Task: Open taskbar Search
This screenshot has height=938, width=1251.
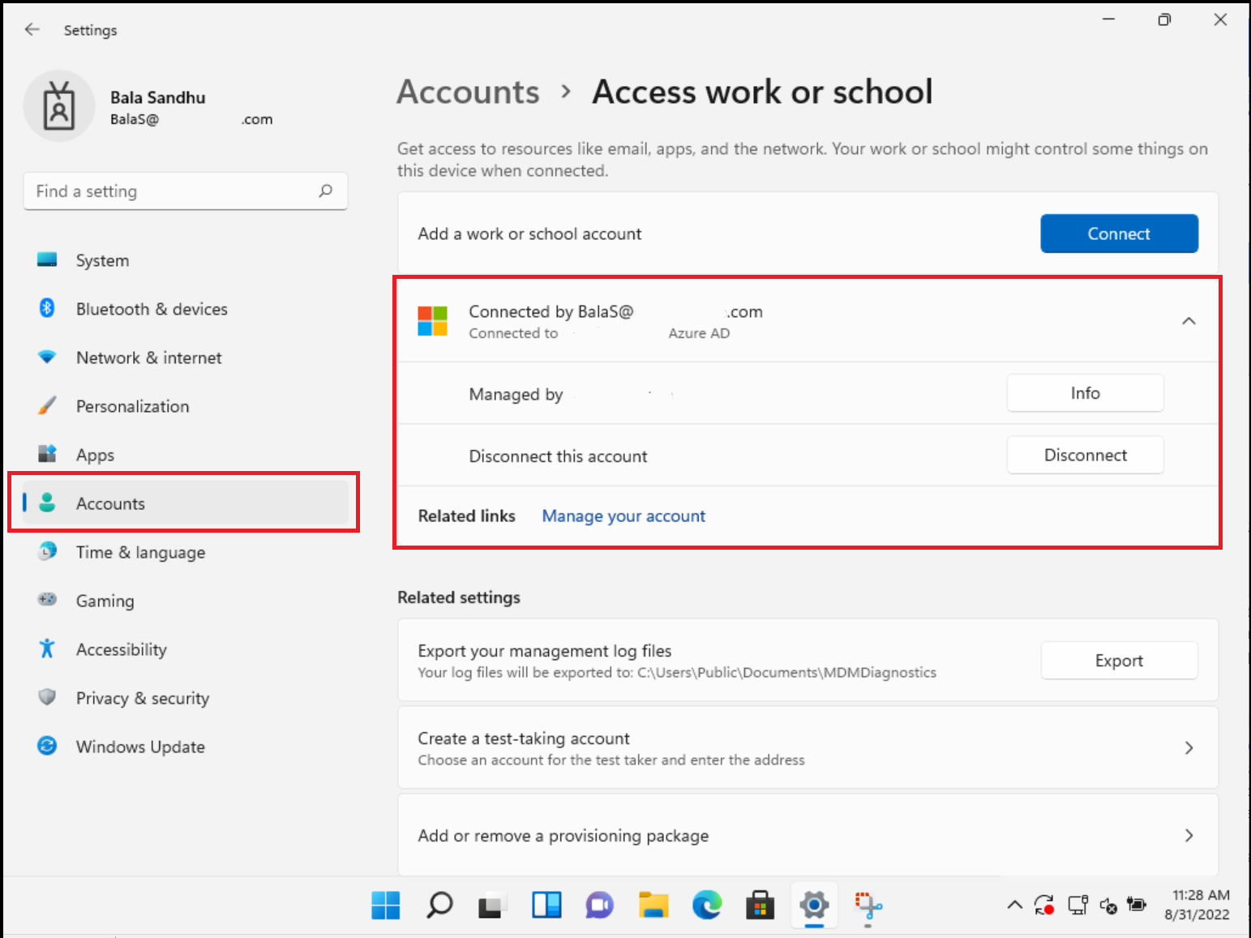Action: [439, 906]
